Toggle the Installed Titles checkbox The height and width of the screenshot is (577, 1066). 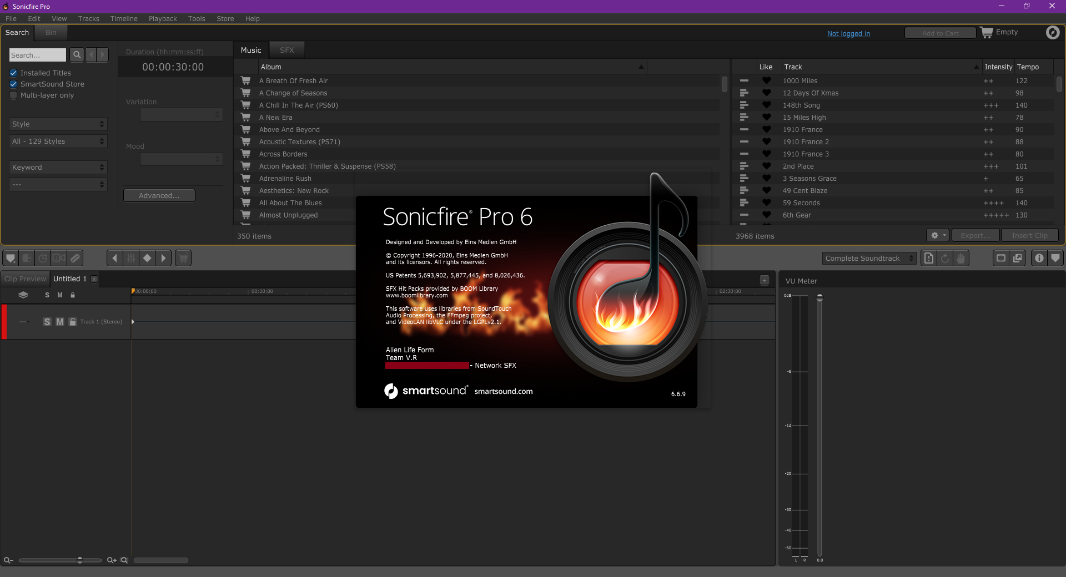(13, 73)
